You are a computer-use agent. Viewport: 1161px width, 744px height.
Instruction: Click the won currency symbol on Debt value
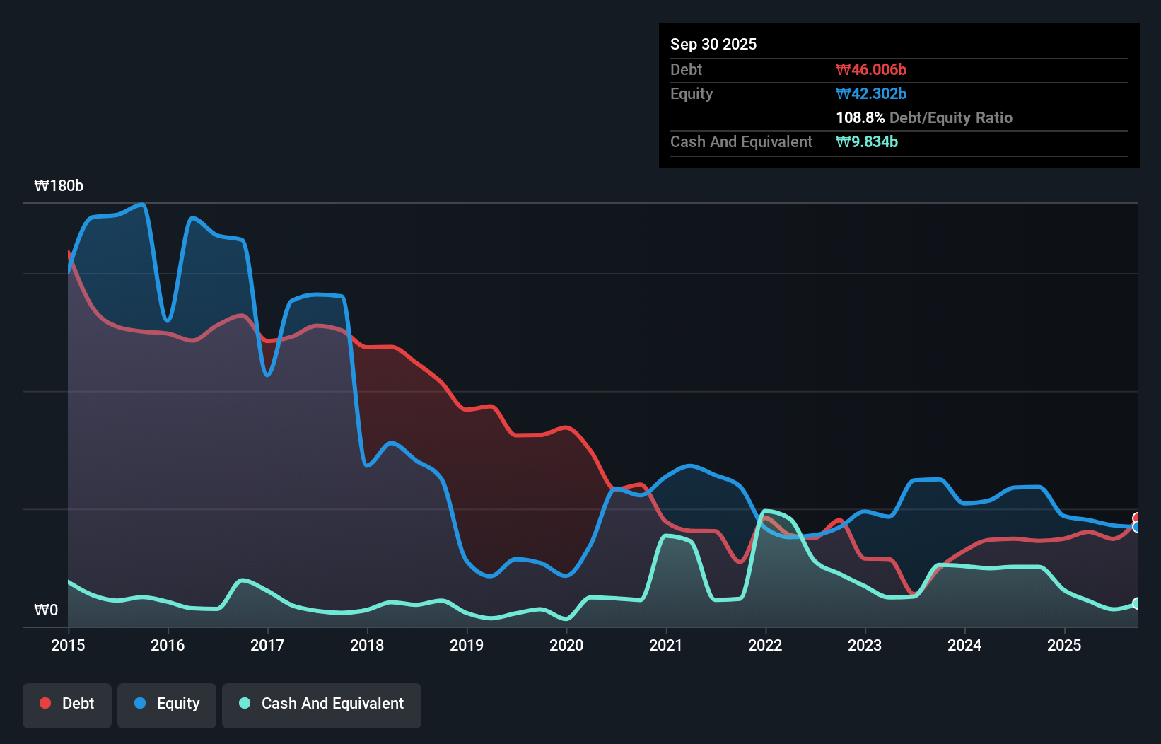tap(843, 69)
